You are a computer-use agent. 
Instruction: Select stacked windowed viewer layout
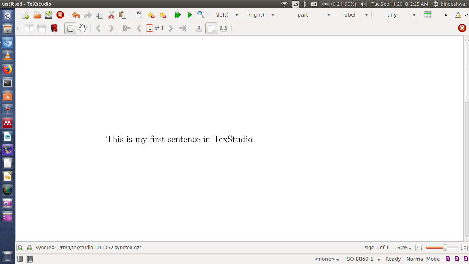point(42,28)
